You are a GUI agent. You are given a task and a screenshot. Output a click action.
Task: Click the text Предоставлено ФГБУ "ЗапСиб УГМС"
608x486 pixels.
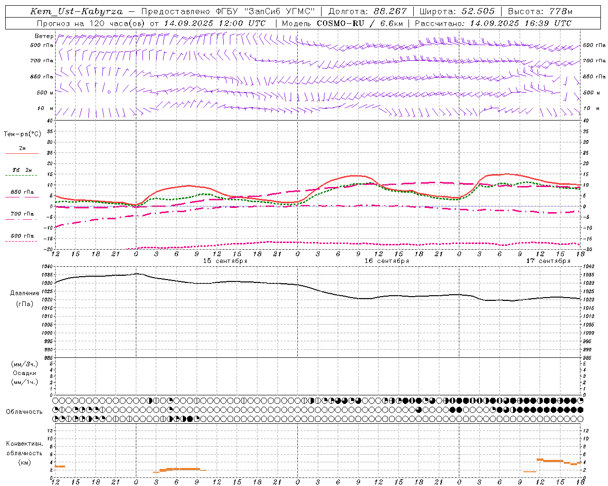(x=228, y=11)
